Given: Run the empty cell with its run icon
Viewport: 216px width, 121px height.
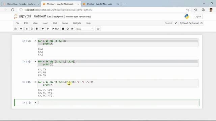Looking at the screenshot, I should [35, 103].
